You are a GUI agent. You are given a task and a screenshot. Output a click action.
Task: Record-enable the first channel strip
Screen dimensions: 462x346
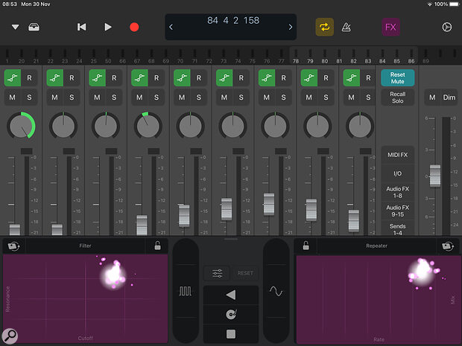coord(30,78)
